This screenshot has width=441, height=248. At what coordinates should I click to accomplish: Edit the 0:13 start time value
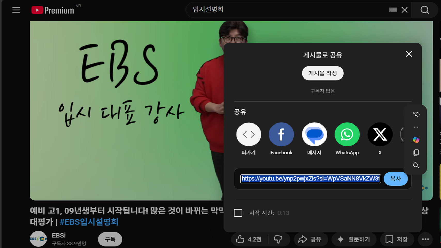click(283, 213)
